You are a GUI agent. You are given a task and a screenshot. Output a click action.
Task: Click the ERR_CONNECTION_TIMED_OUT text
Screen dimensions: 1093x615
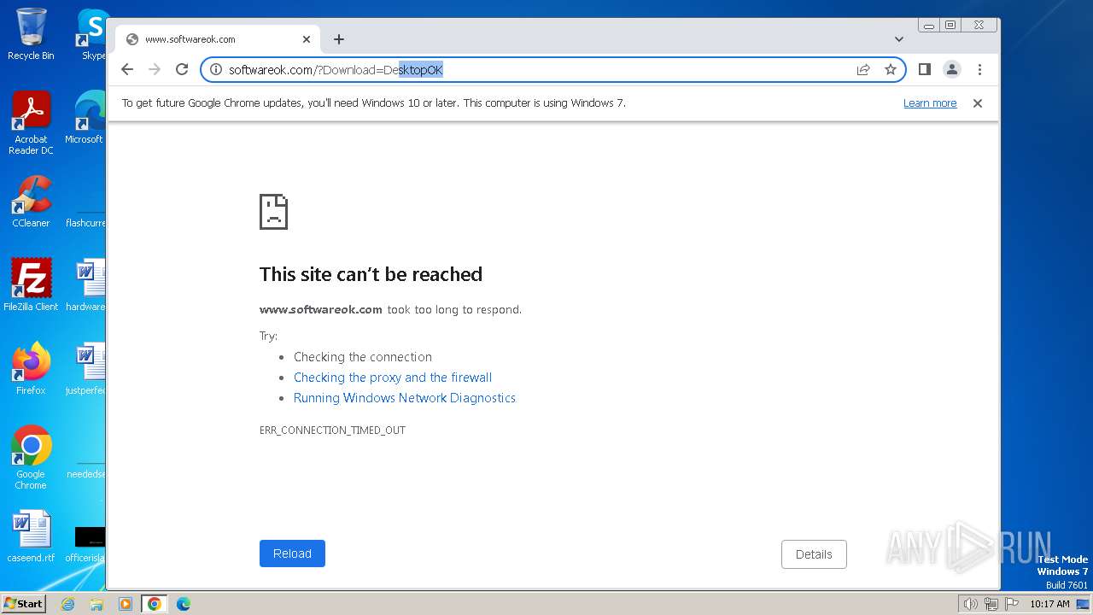click(x=332, y=430)
